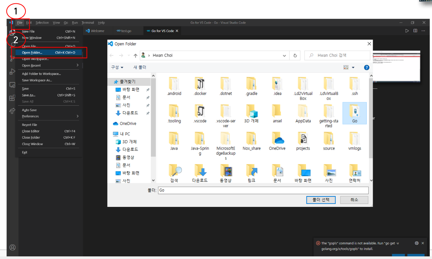Viewport: 432px width, 259px height.
Task: Click the Up one level arrow
Action: [x=135, y=55]
